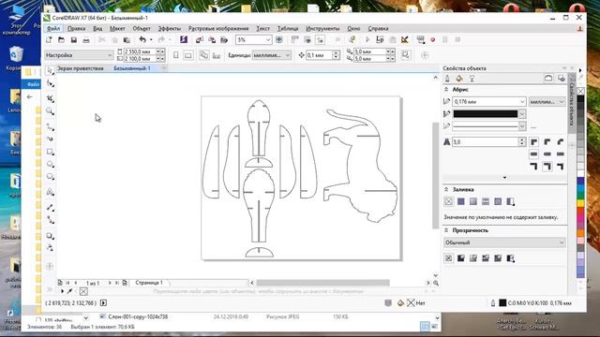Collapse the Абрис section
Screen dimensions: 600x337
[x=446, y=90]
